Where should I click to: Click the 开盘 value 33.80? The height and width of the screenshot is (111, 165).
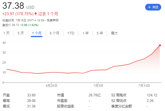[31, 95]
